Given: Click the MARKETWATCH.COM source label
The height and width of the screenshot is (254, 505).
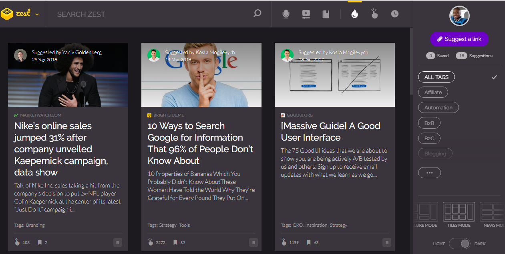Looking at the screenshot, I should click(x=40, y=115).
